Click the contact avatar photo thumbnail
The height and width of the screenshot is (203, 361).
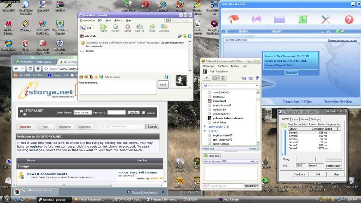(181, 81)
